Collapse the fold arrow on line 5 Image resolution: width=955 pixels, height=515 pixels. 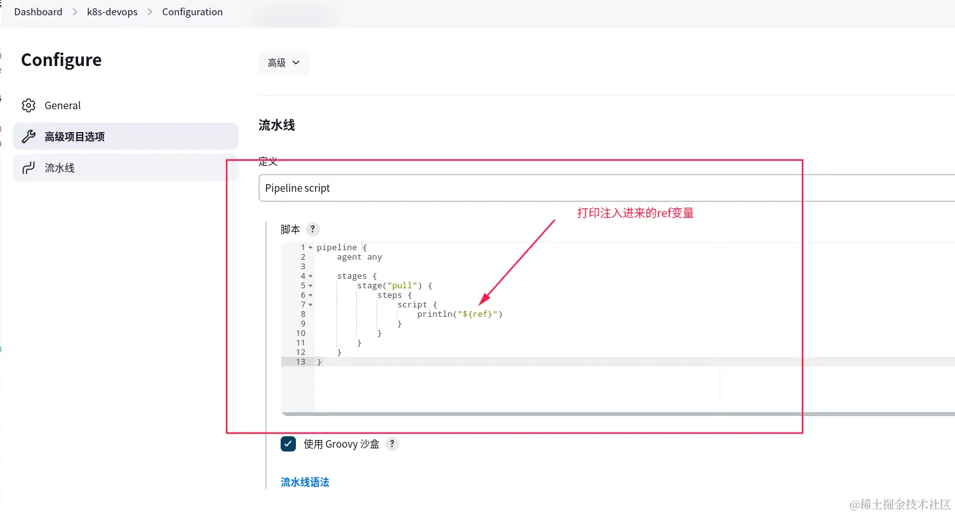(x=311, y=286)
